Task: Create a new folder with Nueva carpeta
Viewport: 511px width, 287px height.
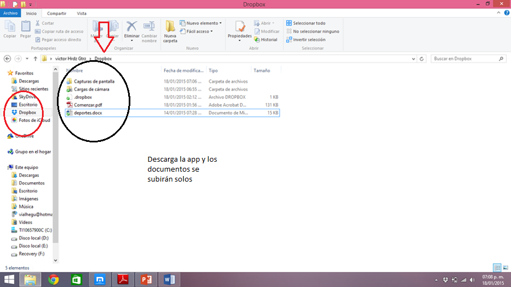Action: pyautogui.click(x=170, y=30)
